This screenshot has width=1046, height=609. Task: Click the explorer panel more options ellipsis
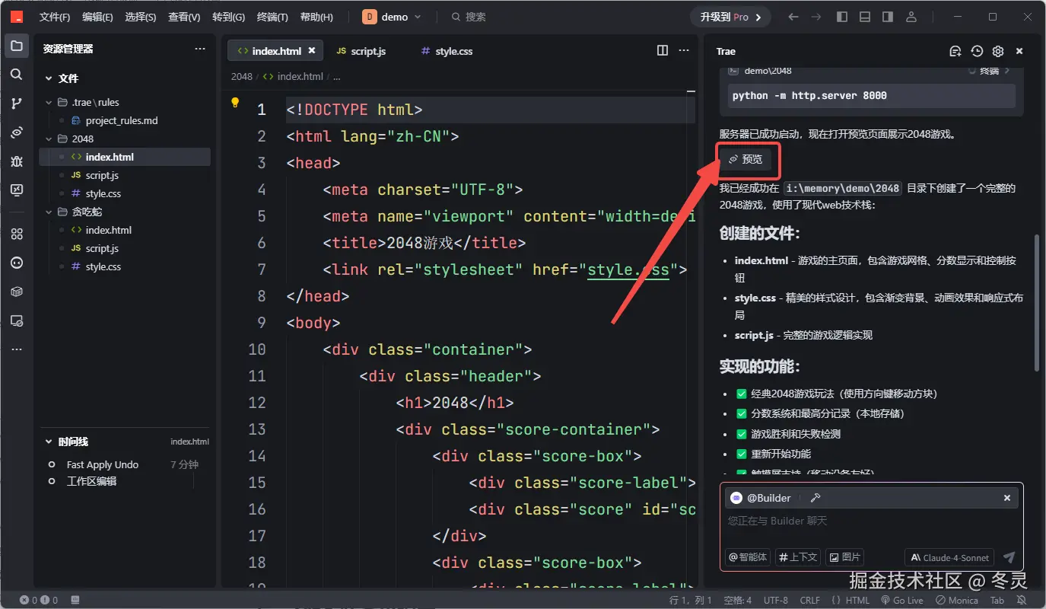point(200,49)
